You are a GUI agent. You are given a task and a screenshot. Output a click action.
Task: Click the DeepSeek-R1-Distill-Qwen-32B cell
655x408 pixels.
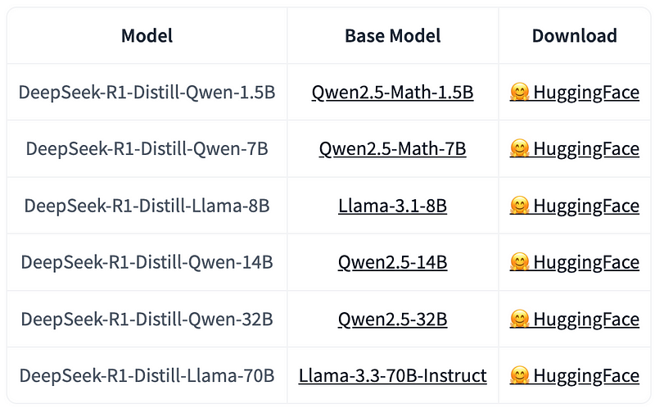coord(147,319)
